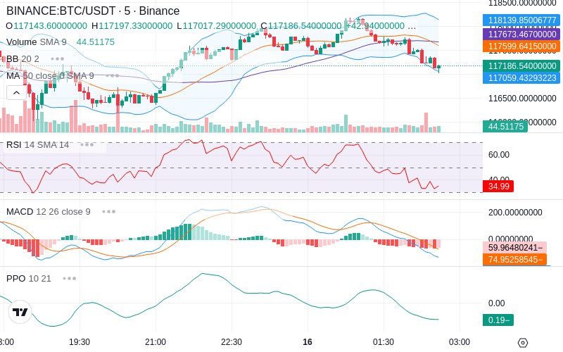Click the close price value 117186.54000000

pos(305,26)
